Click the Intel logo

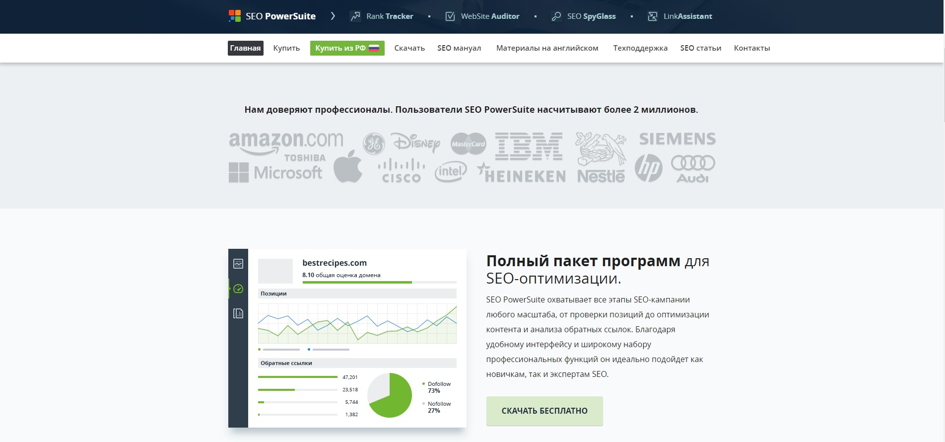click(451, 172)
